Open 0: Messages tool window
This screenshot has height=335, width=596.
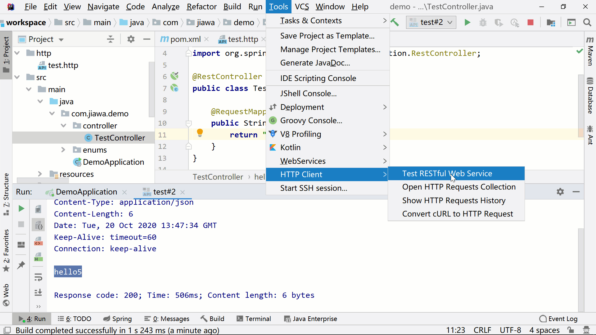click(167, 319)
